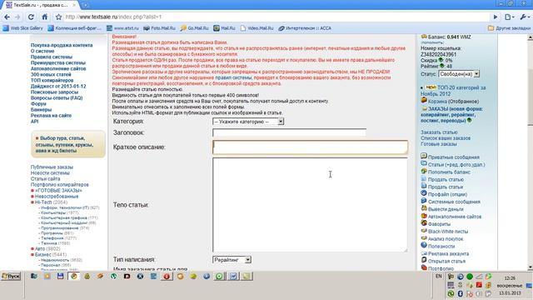
Task: Click the red Adobe icon in system tray
Action: (479, 285)
